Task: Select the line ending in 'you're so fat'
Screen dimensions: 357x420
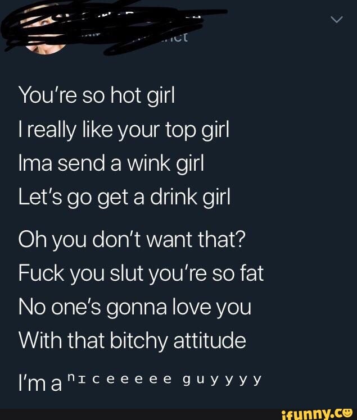Action: click(x=141, y=273)
